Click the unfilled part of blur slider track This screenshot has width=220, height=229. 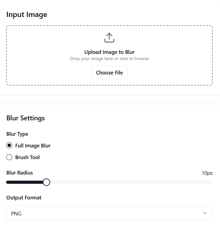tap(129, 182)
